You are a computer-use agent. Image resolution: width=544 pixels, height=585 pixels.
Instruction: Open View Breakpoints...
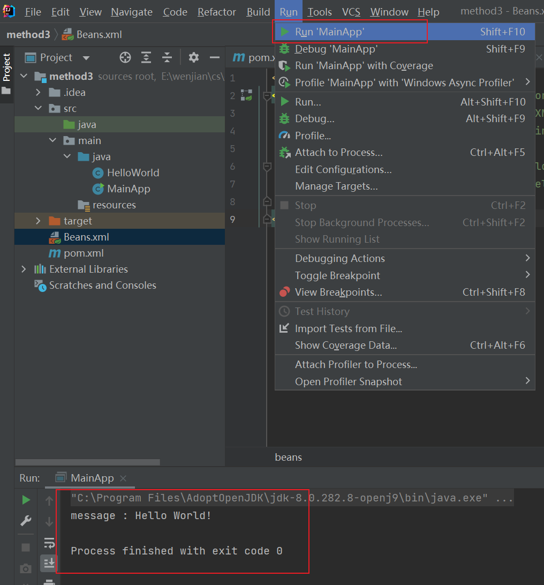(405, 292)
